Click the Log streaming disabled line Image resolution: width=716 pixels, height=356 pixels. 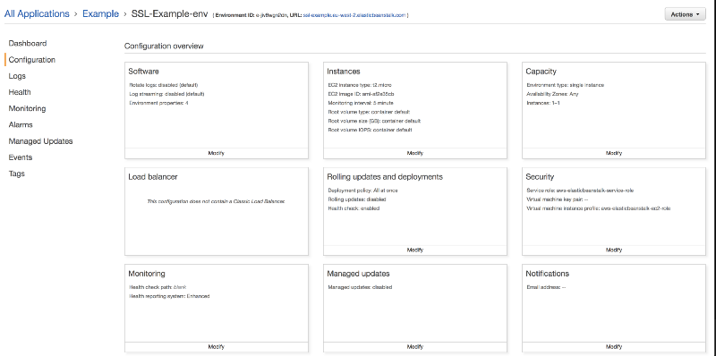[x=166, y=94]
